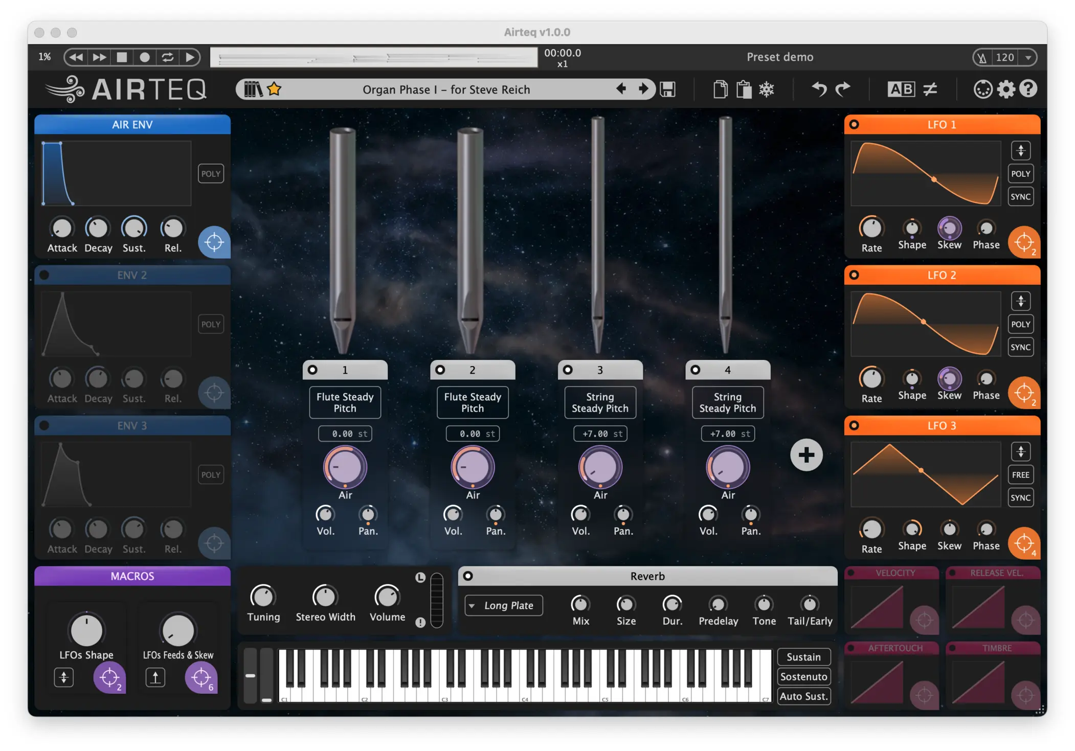Fast-forward the demo playback
The image size is (1075, 751).
tap(99, 57)
